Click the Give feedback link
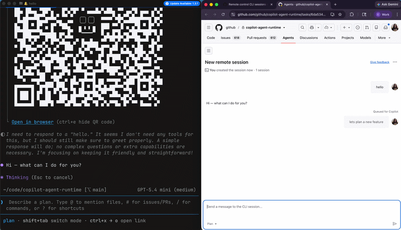Screen dimensions: 401x230 (379, 62)
